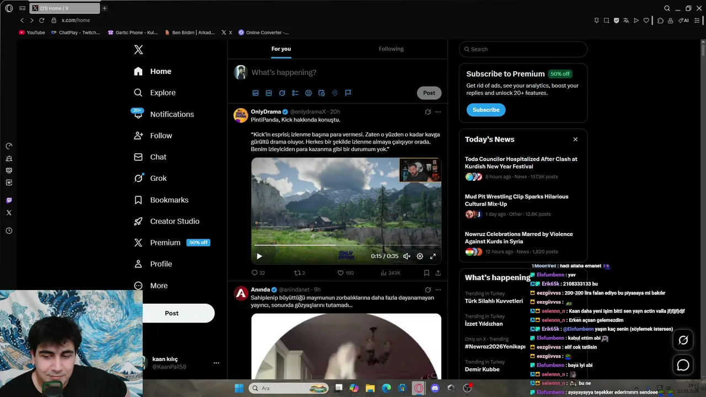This screenshot has height=397, width=706.
Task: Click the Subscribe button for Premium
Action: pos(486,110)
